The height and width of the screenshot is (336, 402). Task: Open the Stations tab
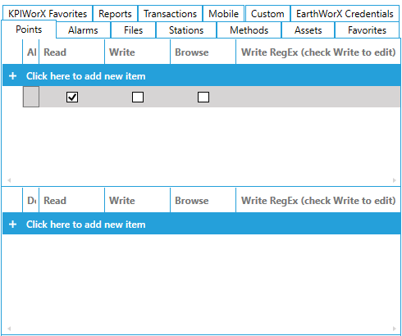tap(186, 30)
